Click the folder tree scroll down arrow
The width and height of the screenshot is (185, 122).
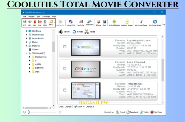53,105
